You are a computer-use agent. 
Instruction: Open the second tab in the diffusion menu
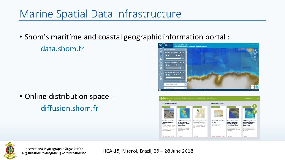coord(177,99)
